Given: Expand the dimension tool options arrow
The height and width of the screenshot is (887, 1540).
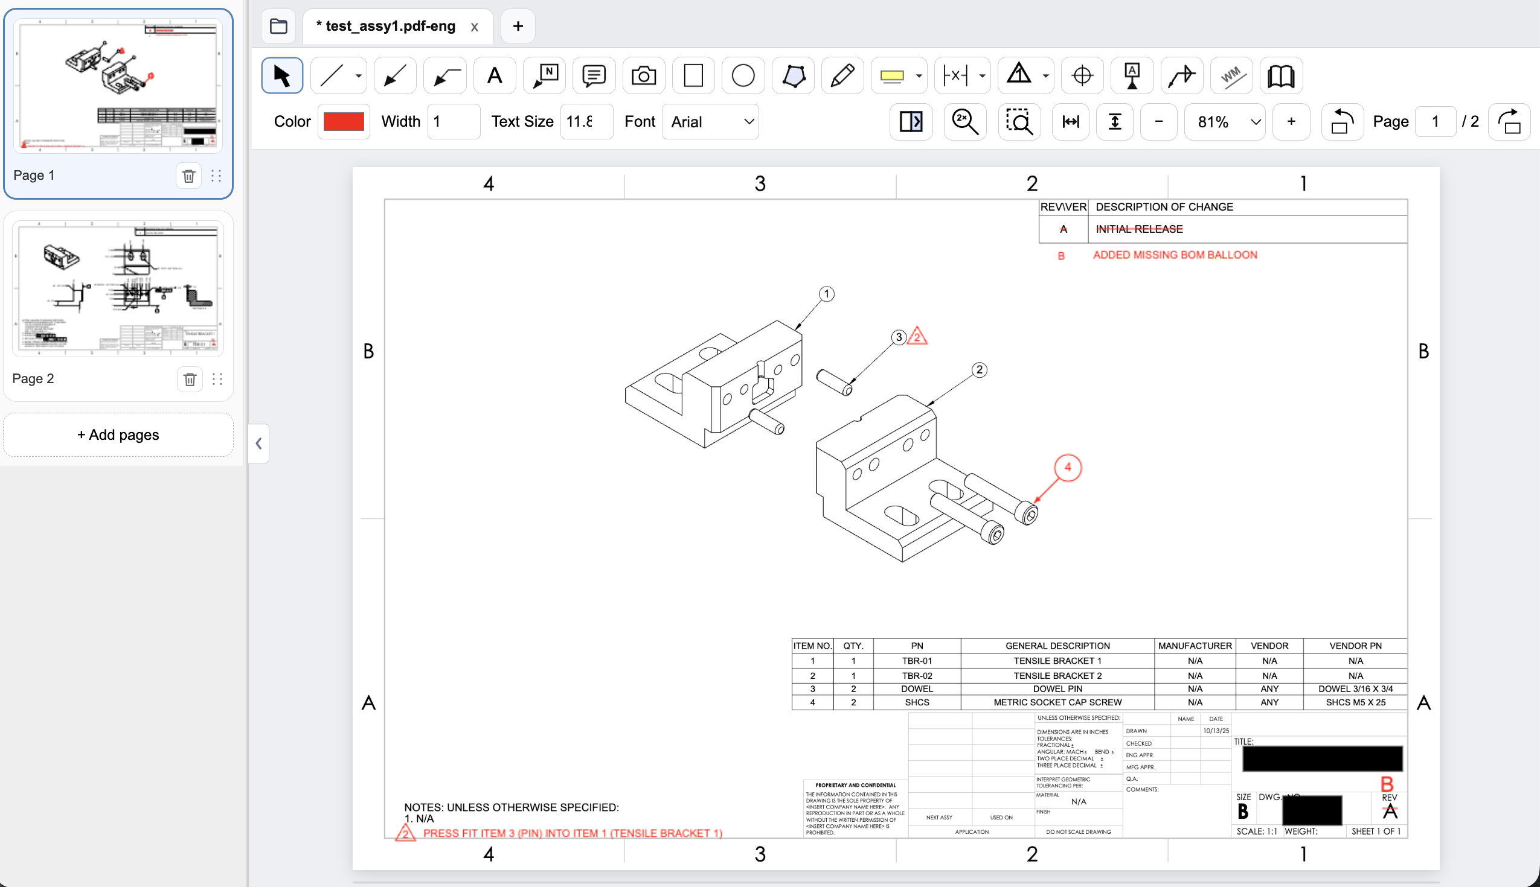Looking at the screenshot, I should point(982,76).
